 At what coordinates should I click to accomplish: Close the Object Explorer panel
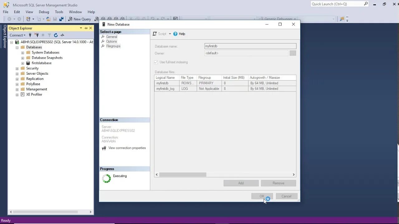pyautogui.click(x=91, y=28)
